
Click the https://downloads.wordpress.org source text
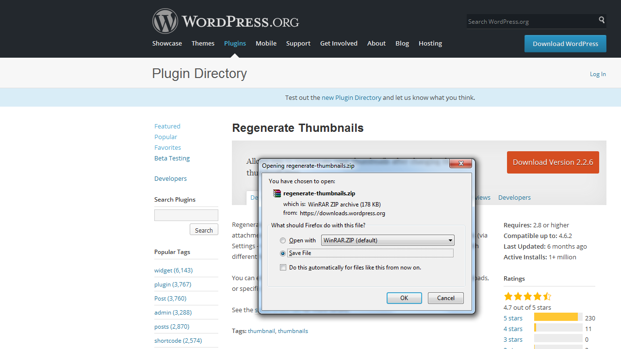(x=343, y=213)
